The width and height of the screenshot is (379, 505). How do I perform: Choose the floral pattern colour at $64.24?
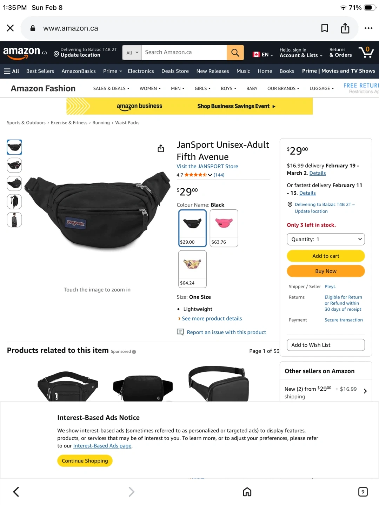click(x=192, y=269)
